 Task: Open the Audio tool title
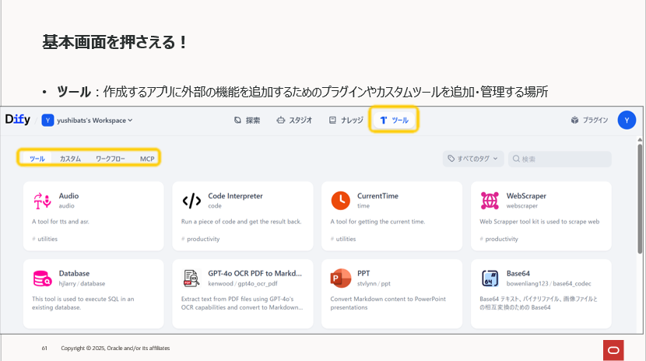[68, 196]
